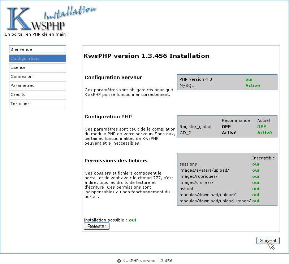289x264 pixels.
Task: Click the MySQL Activé status
Action: 253,85
